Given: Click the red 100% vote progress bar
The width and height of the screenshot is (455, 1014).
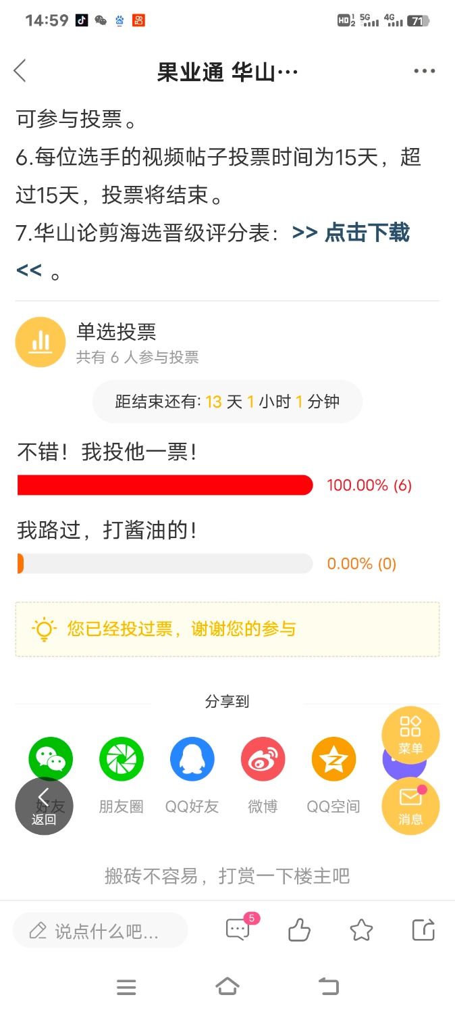Looking at the screenshot, I should 165,485.
